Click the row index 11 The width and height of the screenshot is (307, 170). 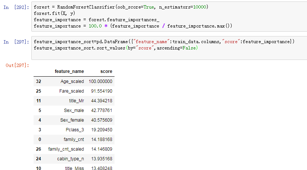pos(38,101)
